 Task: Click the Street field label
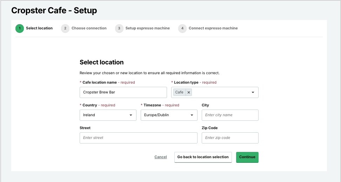(x=85, y=128)
